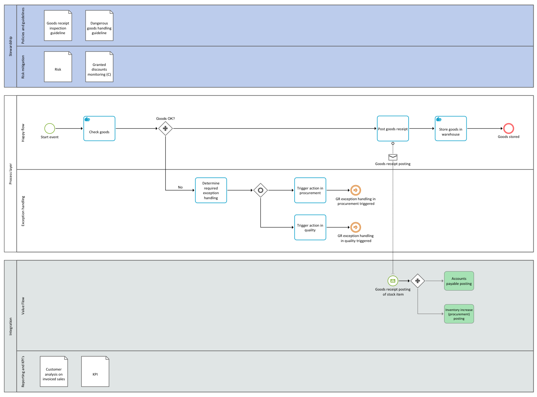The height and width of the screenshot is (397, 537).
Task: Click the Happy flow lane label
Action: (23, 133)
